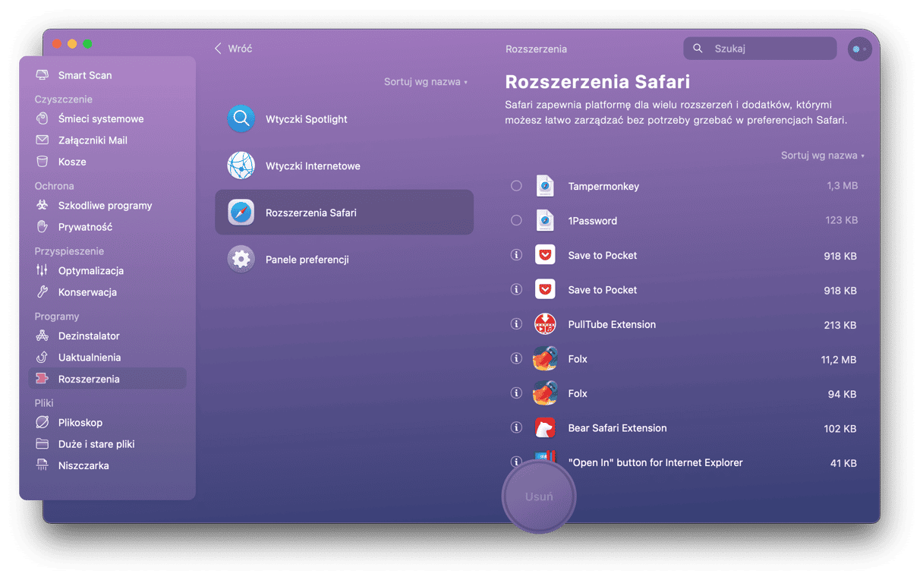The width and height of the screenshot is (923, 580).
Task: Expand the left Sortuj wg nazwa dropdown
Action: [x=426, y=82]
